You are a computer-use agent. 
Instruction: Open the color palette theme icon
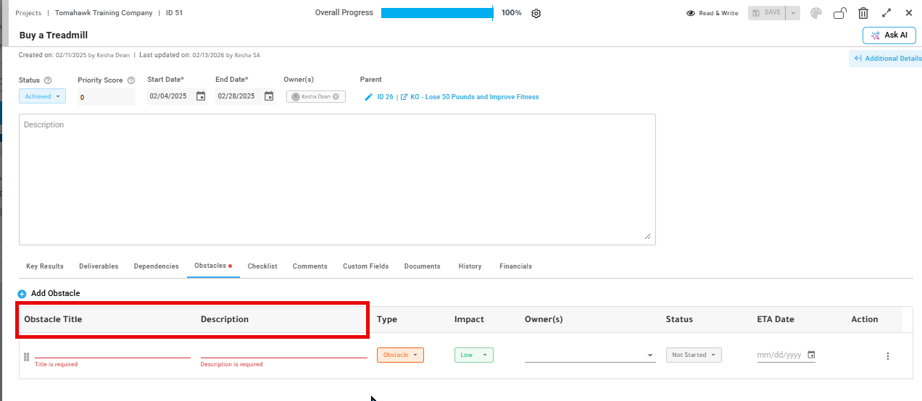tap(816, 13)
